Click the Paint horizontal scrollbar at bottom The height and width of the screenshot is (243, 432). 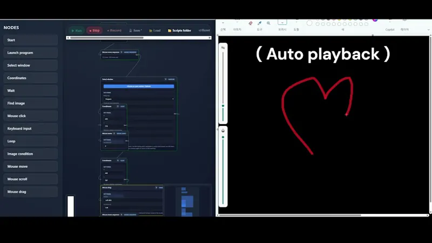289,215
